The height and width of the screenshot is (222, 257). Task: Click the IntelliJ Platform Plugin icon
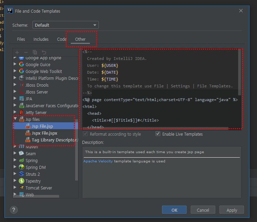tap(22, 78)
